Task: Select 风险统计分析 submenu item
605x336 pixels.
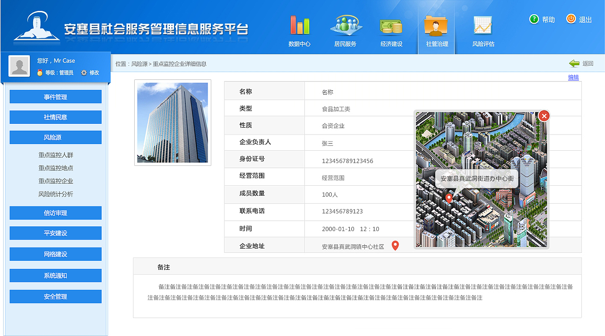Action: tap(56, 194)
